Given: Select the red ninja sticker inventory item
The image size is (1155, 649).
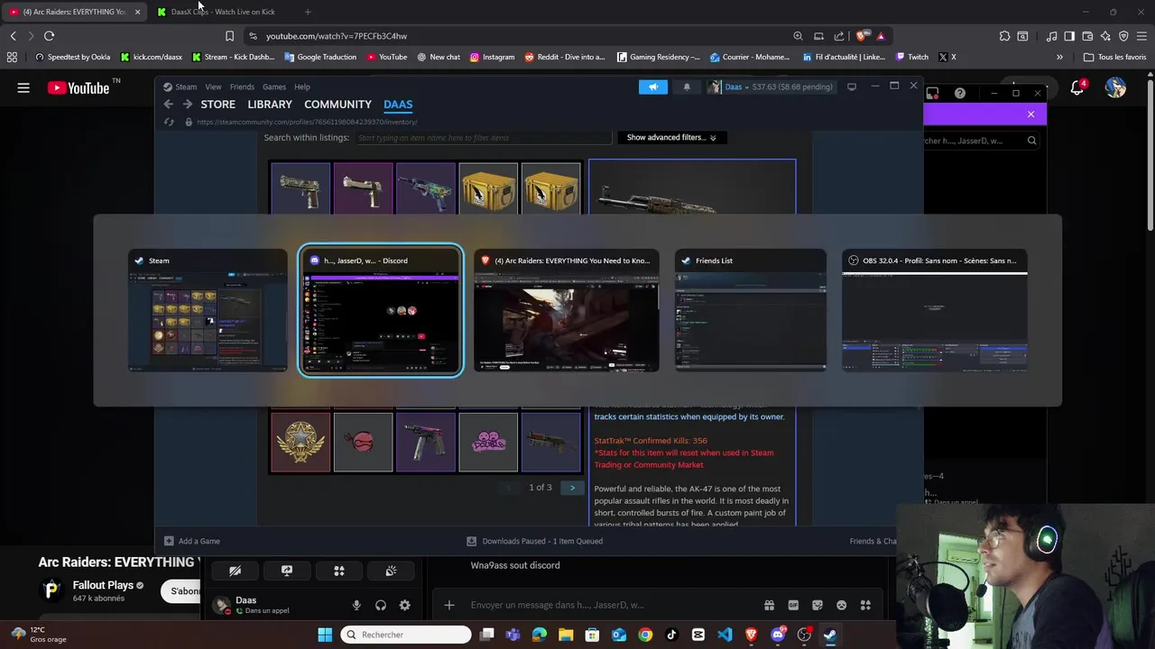Looking at the screenshot, I should (363, 442).
